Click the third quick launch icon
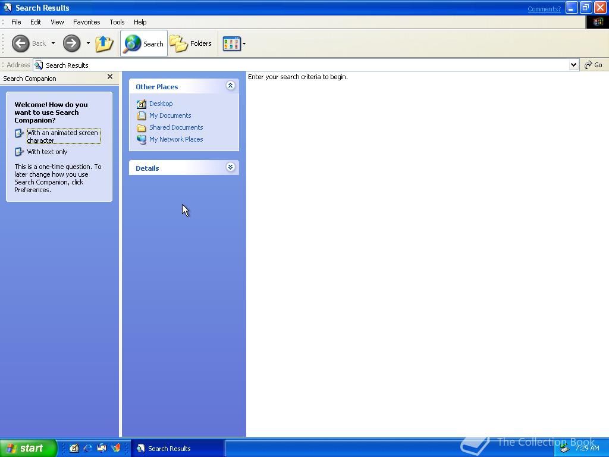Viewport: 609px width, 457px height. click(x=102, y=449)
